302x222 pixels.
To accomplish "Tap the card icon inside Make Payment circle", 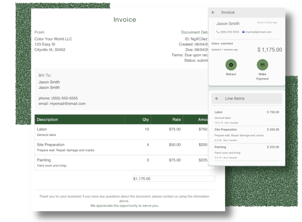I will click(262, 65).
